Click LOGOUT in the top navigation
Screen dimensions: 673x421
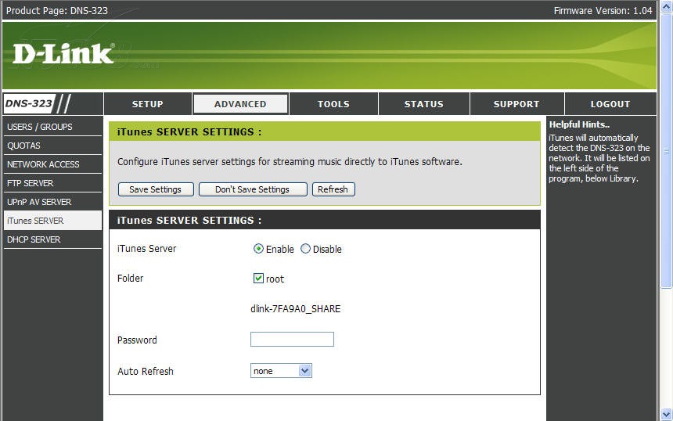(610, 104)
